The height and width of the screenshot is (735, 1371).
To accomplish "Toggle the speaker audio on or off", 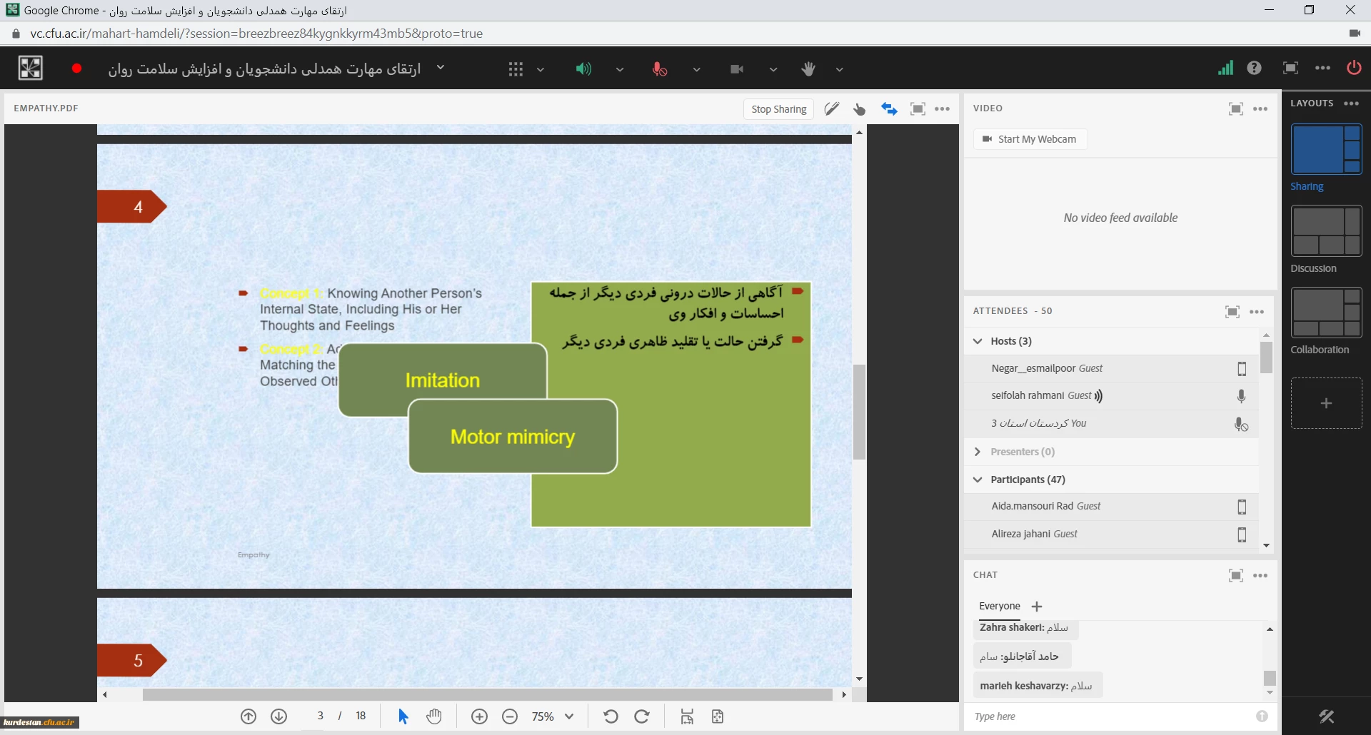I will tap(583, 69).
